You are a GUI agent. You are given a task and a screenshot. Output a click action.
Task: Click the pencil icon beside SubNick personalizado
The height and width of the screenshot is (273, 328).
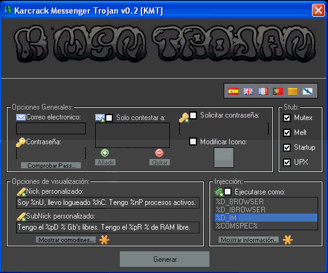21,217
